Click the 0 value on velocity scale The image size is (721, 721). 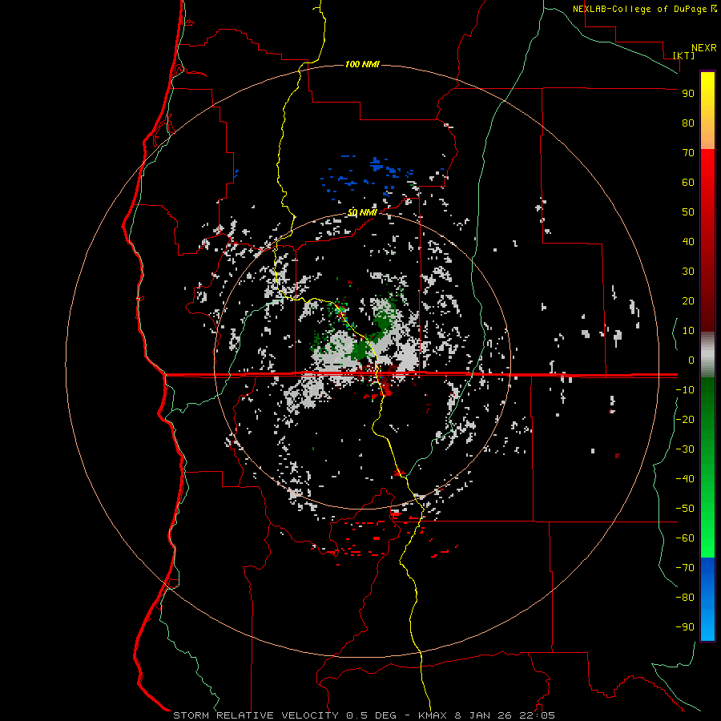coord(691,360)
